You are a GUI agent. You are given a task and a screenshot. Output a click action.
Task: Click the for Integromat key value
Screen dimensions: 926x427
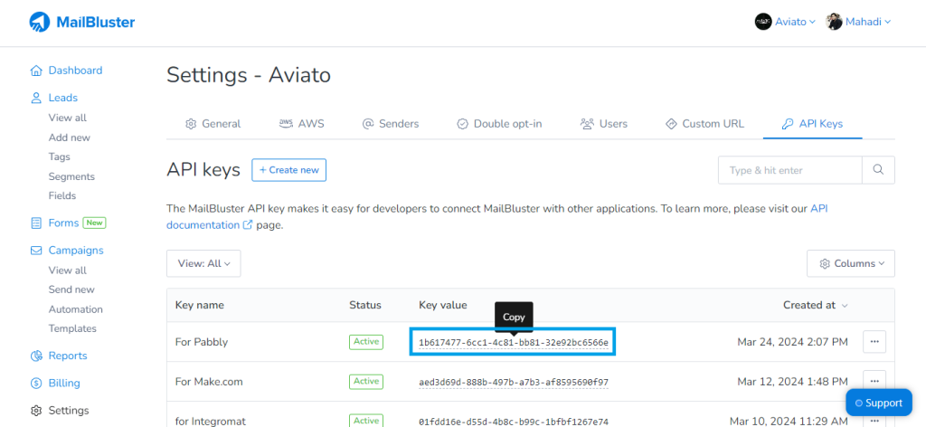[514, 422]
